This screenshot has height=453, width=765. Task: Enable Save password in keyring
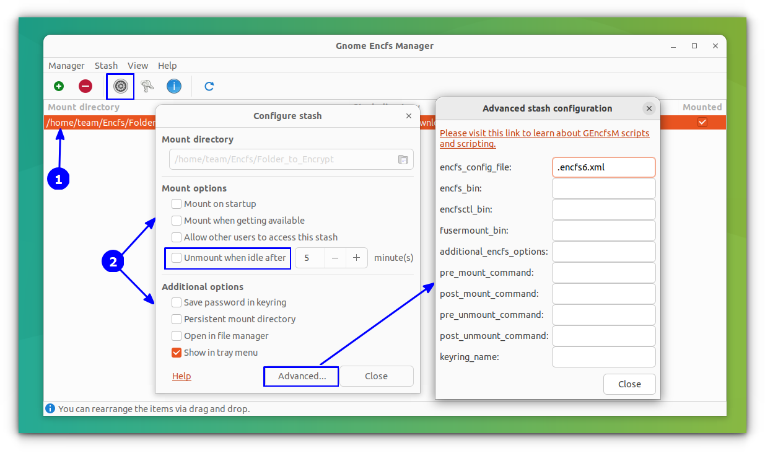[x=177, y=302]
